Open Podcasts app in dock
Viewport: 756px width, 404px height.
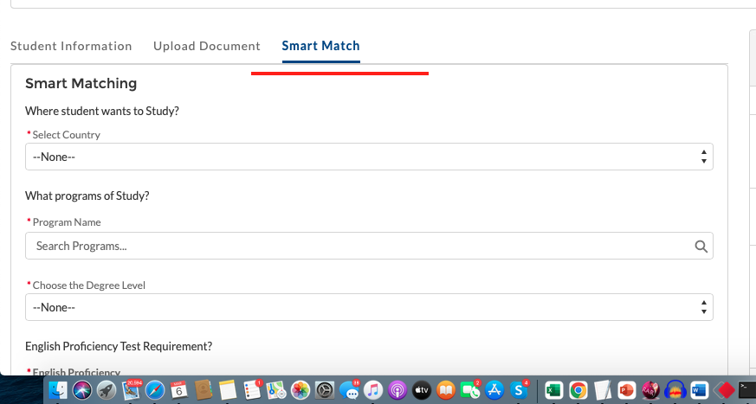tap(397, 390)
